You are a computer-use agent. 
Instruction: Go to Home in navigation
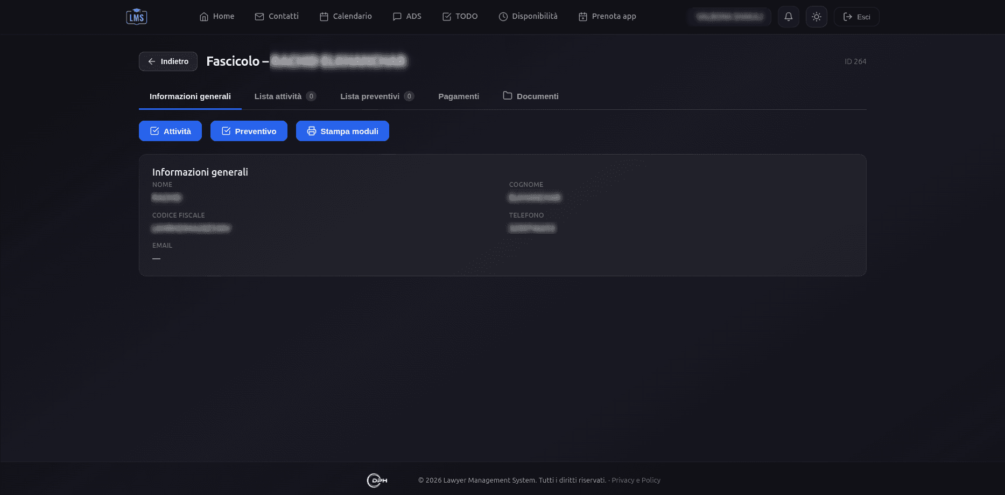(217, 17)
